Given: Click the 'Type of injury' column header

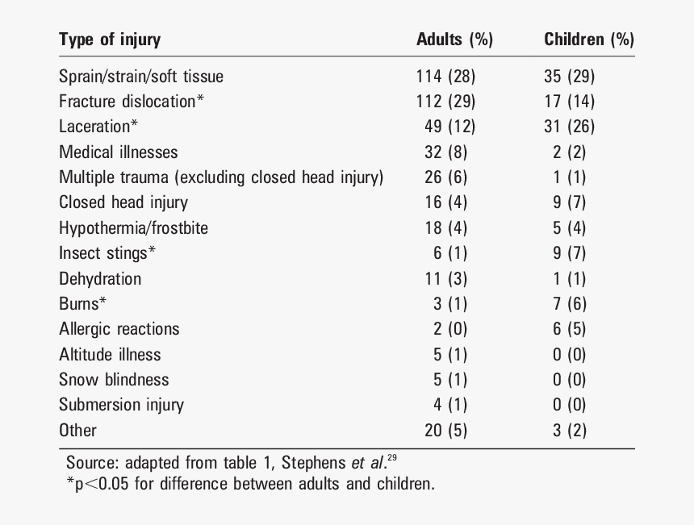Looking at the screenshot, I should click(x=110, y=40).
